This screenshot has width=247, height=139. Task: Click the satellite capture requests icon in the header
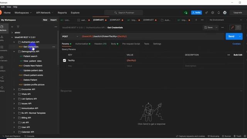pyautogui.click(x=206, y=13)
